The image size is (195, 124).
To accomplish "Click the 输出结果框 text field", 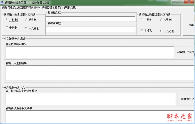I will 91,29.
